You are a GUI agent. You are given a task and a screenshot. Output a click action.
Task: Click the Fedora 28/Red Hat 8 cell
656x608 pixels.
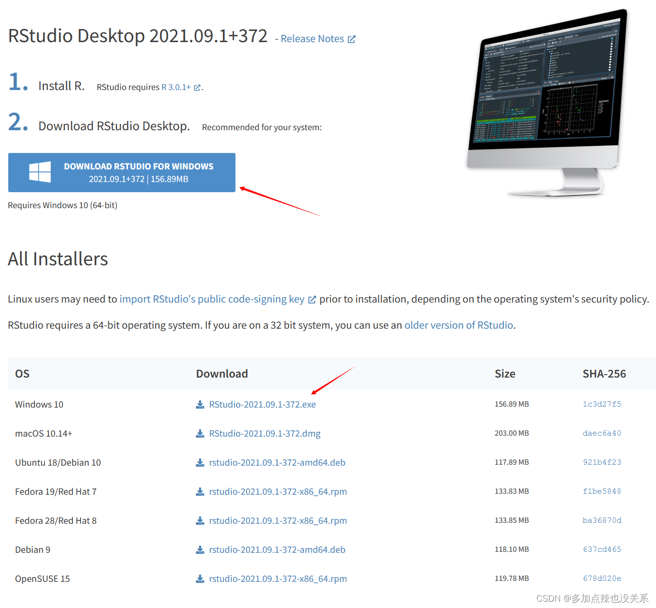tap(56, 521)
